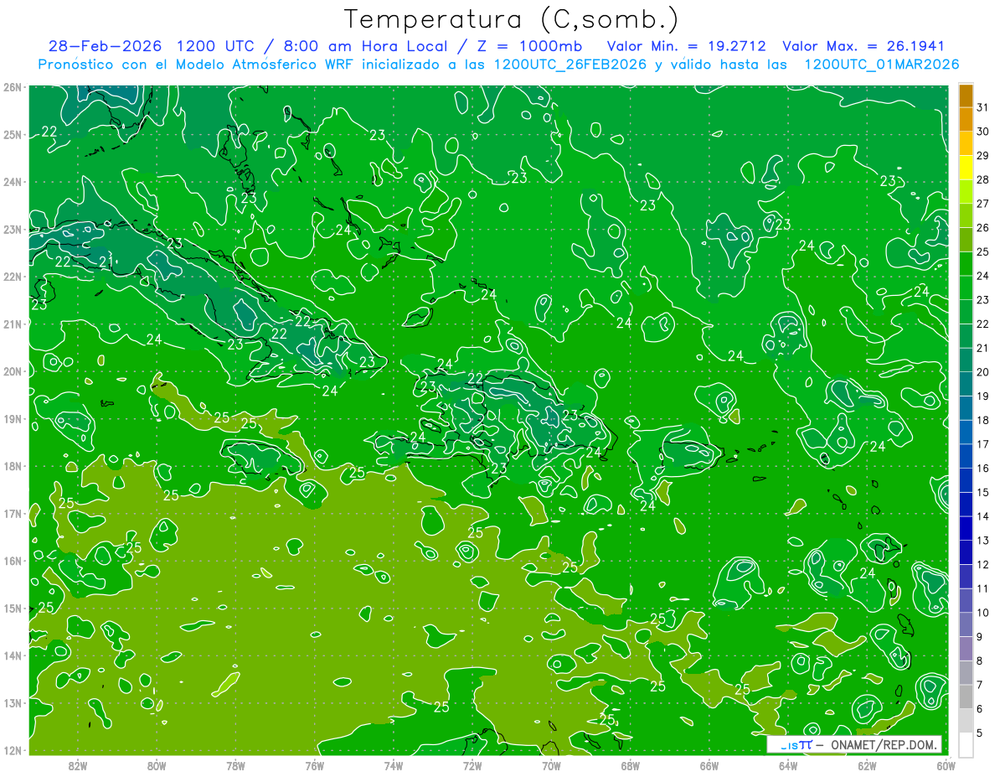Click the initialization time "1200UTC_26FEB2026"
Screen dimensions: 1005x777
[570, 65]
